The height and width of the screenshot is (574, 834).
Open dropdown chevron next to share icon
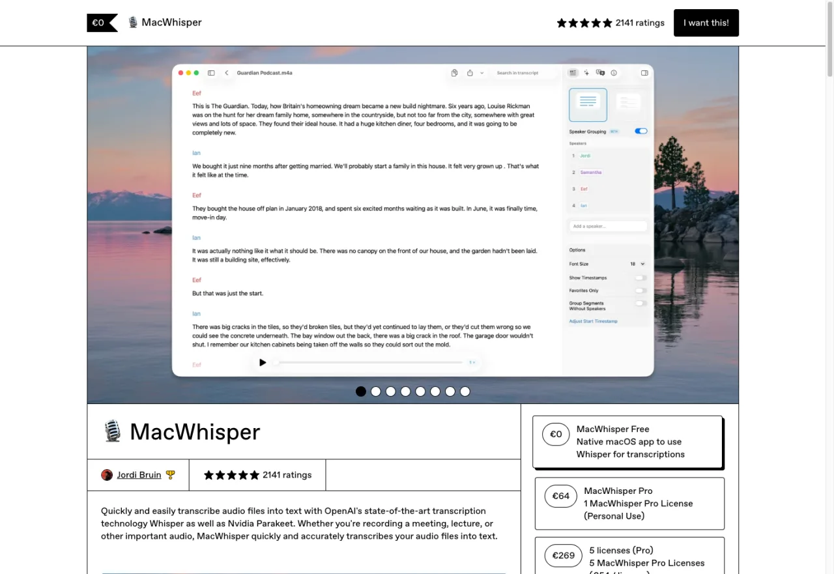pyautogui.click(x=482, y=73)
